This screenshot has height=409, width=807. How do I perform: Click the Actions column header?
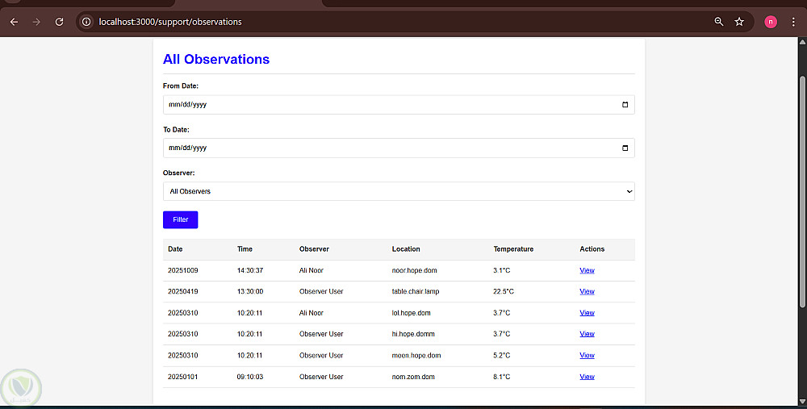[592, 249]
